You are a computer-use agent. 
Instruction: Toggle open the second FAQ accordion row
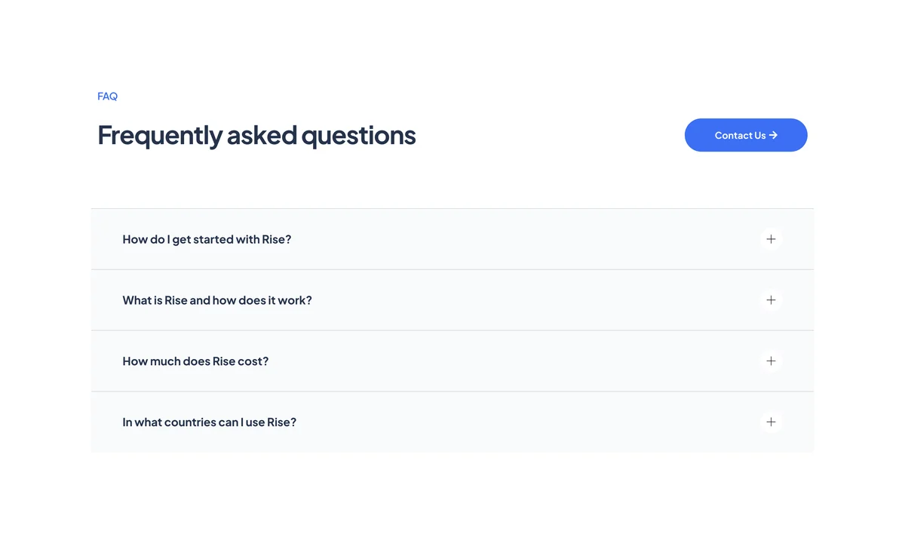pyautogui.click(x=452, y=300)
